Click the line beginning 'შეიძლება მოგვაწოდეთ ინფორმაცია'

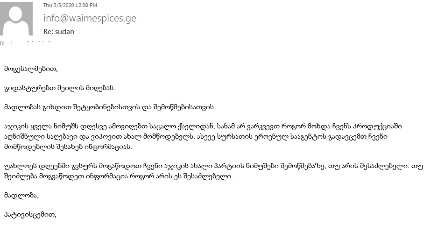119,176
